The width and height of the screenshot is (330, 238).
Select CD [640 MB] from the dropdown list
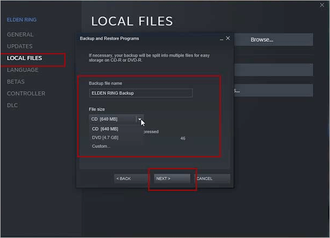click(105, 129)
